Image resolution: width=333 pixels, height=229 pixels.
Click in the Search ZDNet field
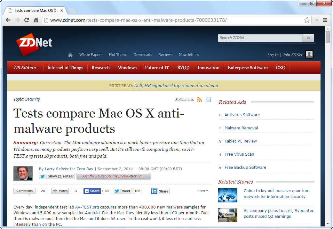tap(260, 38)
